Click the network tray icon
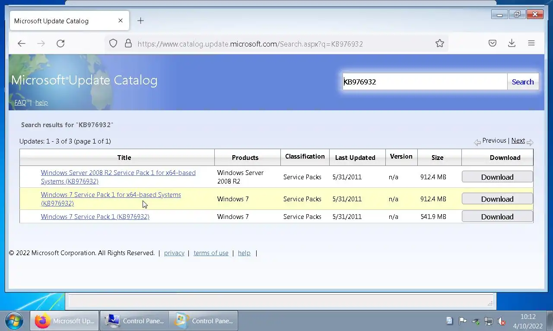The width and height of the screenshot is (553, 331). (x=489, y=321)
